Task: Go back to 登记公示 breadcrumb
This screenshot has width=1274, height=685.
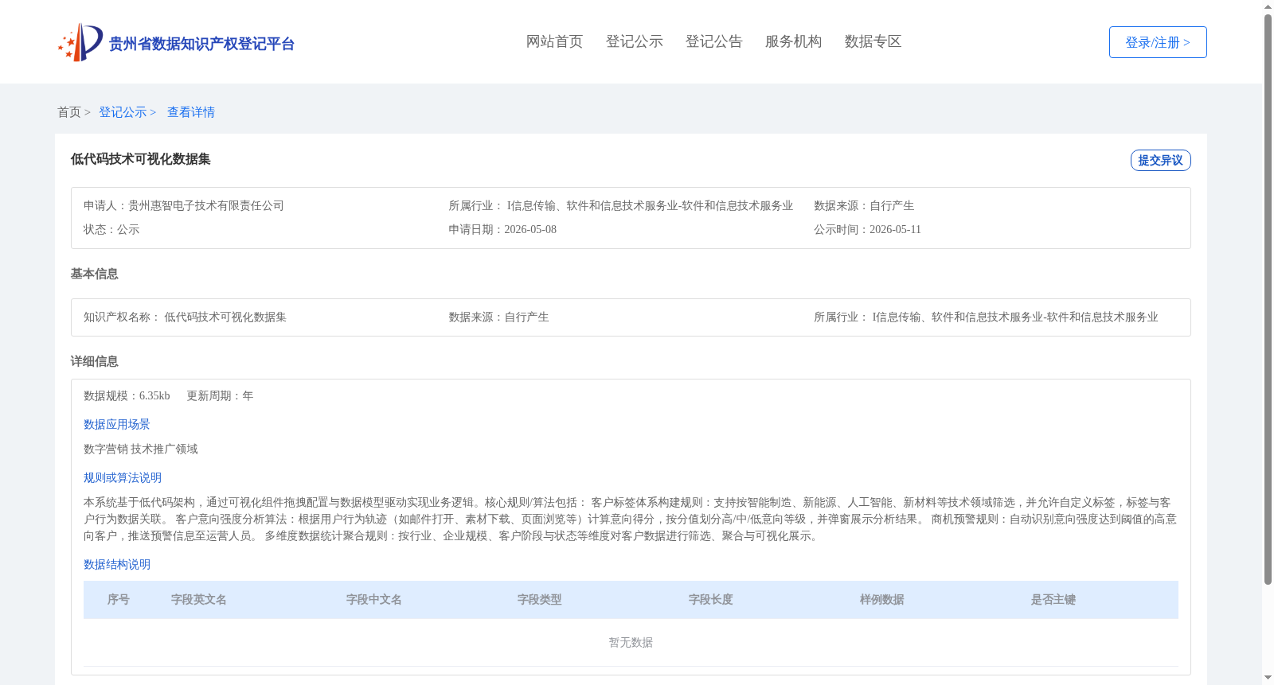Action: (123, 112)
